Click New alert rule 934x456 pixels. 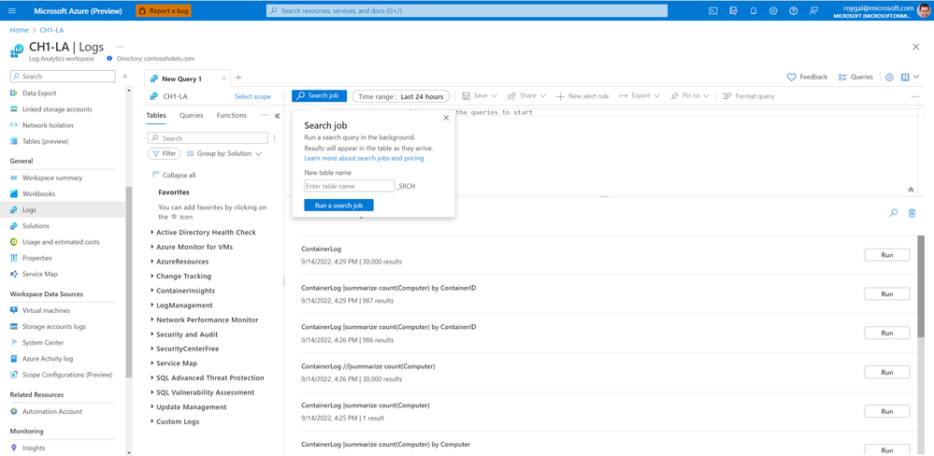click(x=582, y=96)
